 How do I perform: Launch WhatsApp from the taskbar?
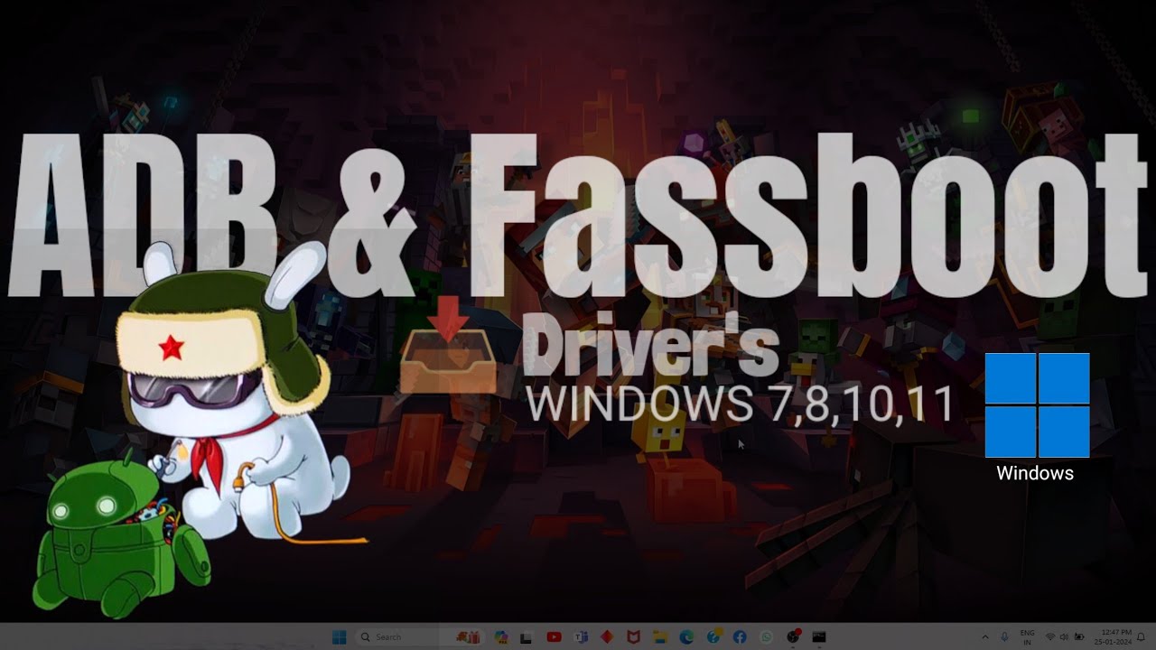(x=766, y=637)
